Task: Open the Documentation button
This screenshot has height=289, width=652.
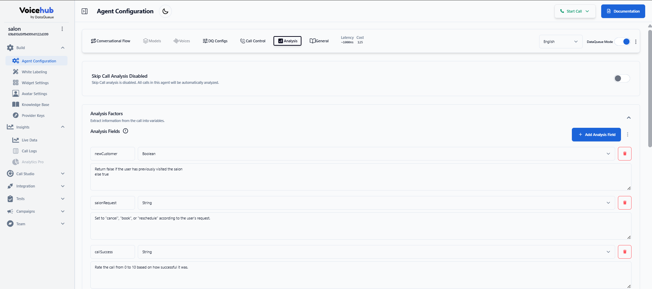Action: coord(623,11)
